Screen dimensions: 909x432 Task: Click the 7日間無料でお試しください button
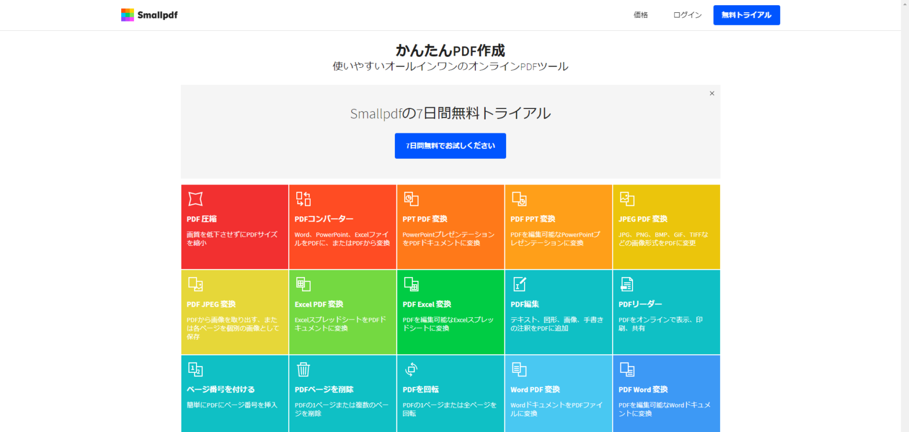coord(450,146)
